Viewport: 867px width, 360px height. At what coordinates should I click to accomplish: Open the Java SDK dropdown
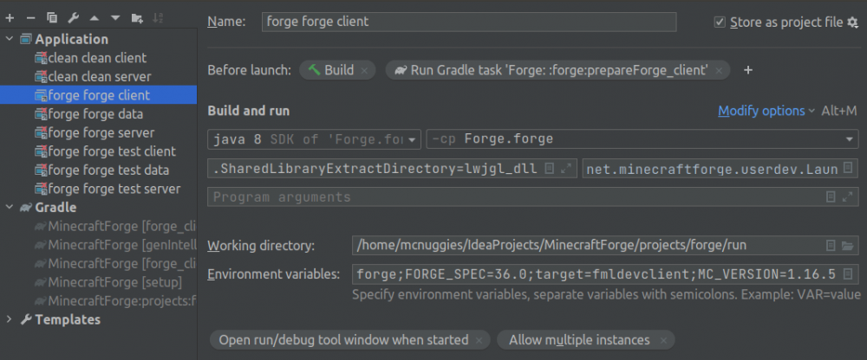click(413, 139)
